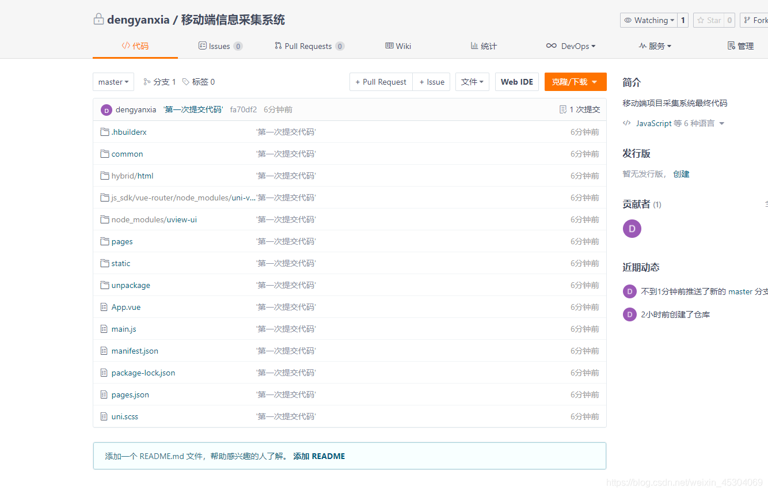Click 分支 1 branches link

pyautogui.click(x=159, y=82)
